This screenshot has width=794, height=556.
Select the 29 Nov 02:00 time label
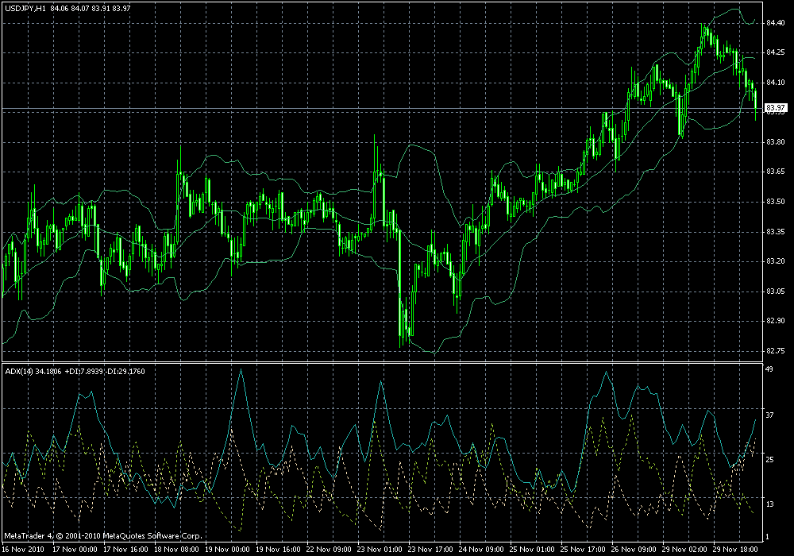[x=684, y=550]
